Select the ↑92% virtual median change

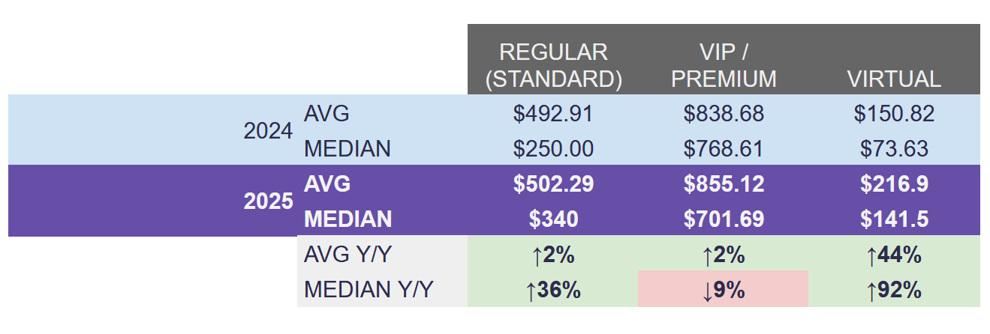tap(894, 289)
